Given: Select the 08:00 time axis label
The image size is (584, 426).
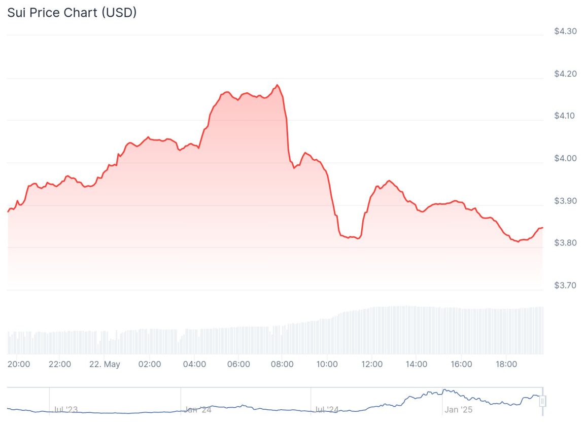Looking at the screenshot, I should [x=282, y=364].
